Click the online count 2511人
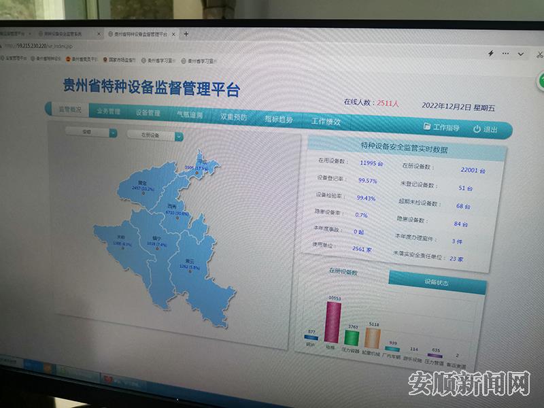Screen dimensions: 544x408 388,103
